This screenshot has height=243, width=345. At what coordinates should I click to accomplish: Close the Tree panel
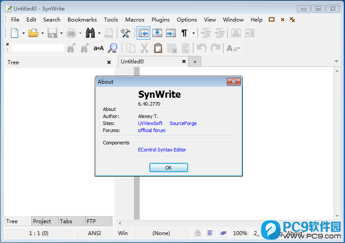109,63
